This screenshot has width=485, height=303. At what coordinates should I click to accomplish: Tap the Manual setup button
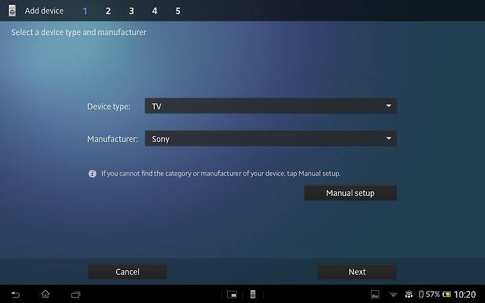coord(350,193)
